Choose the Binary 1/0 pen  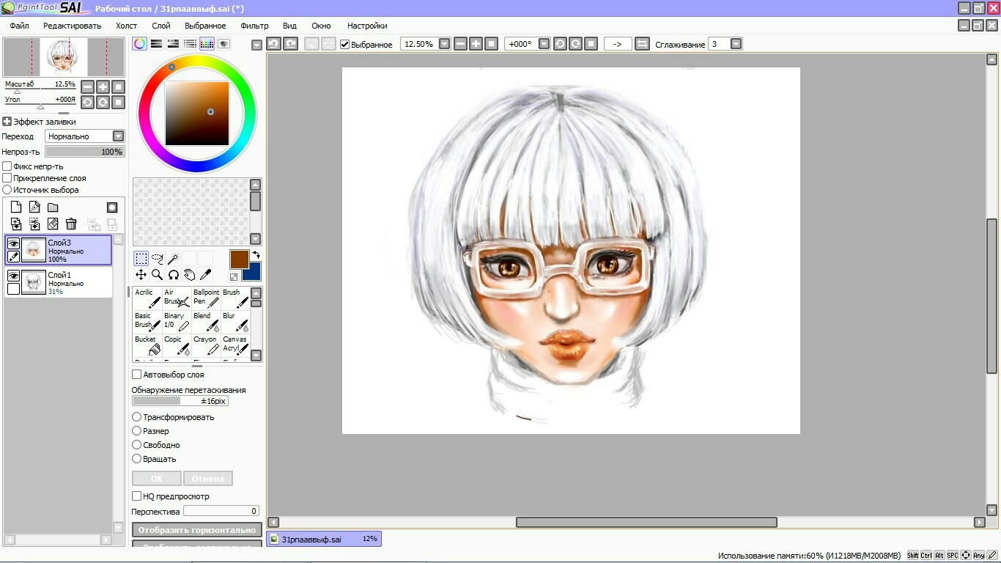(177, 322)
